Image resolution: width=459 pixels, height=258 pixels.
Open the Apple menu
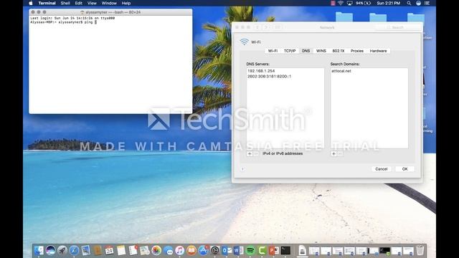pos(31,3)
